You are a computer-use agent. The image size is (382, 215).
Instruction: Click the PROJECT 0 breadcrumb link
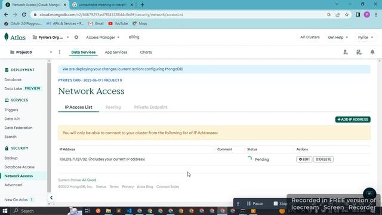pyautogui.click(x=113, y=80)
